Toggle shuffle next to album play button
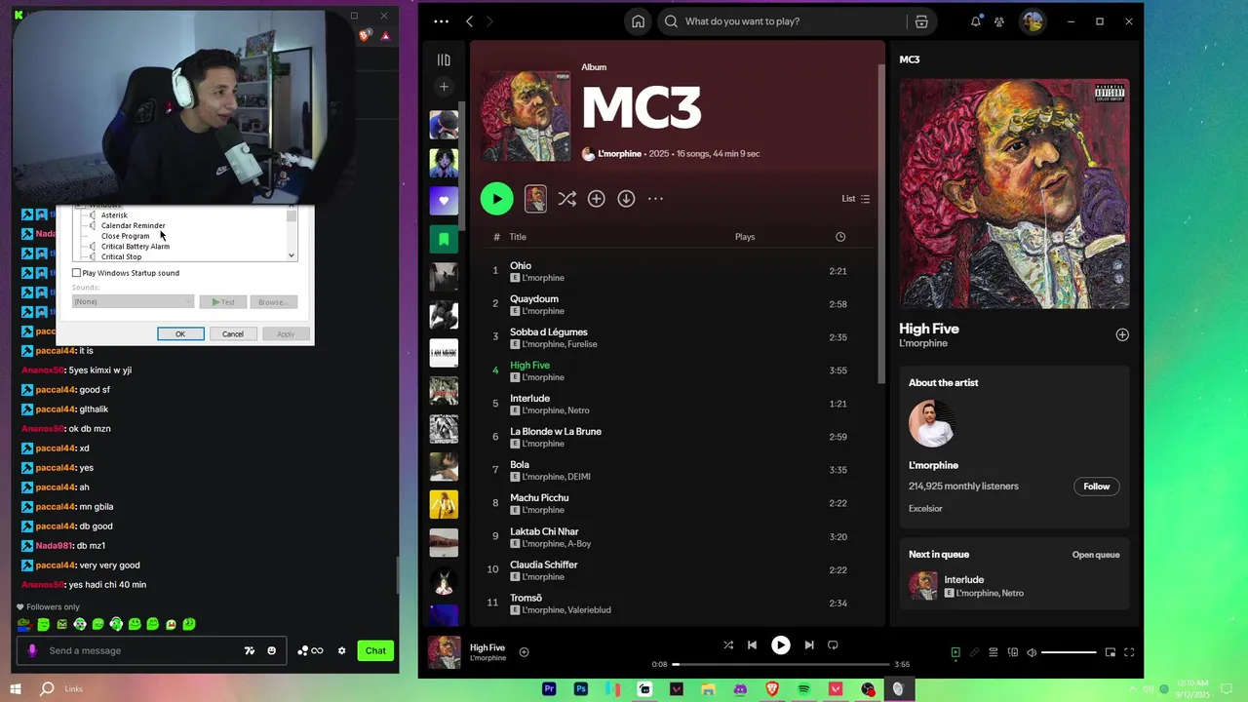Image resolution: width=1248 pixels, height=702 pixels. [566, 199]
